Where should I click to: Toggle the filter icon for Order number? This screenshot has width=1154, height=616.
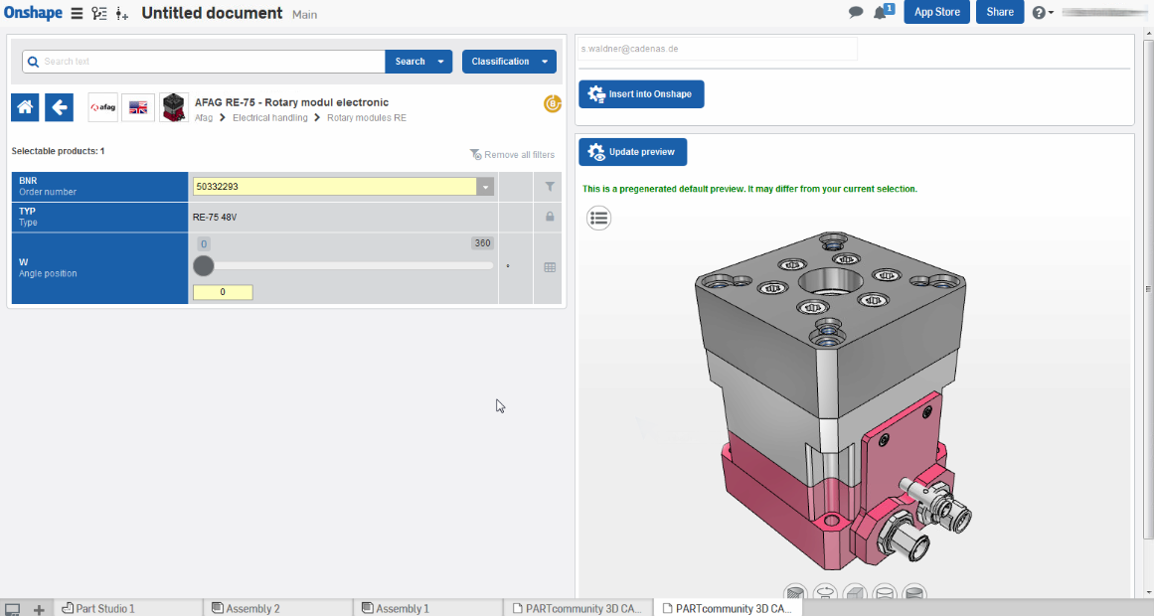pos(550,186)
